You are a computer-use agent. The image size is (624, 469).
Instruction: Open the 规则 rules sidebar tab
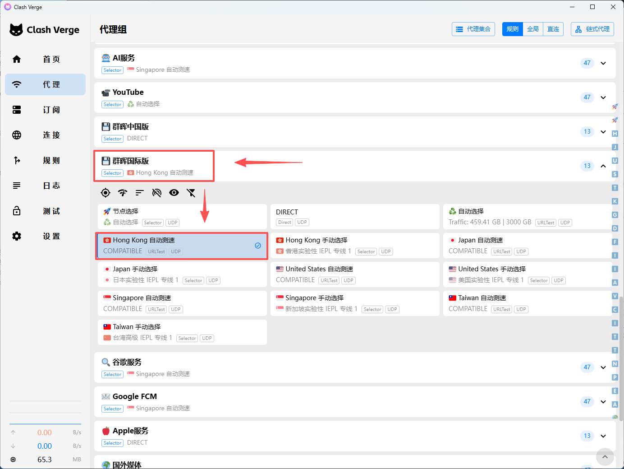pyautogui.click(x=45, y=160)
